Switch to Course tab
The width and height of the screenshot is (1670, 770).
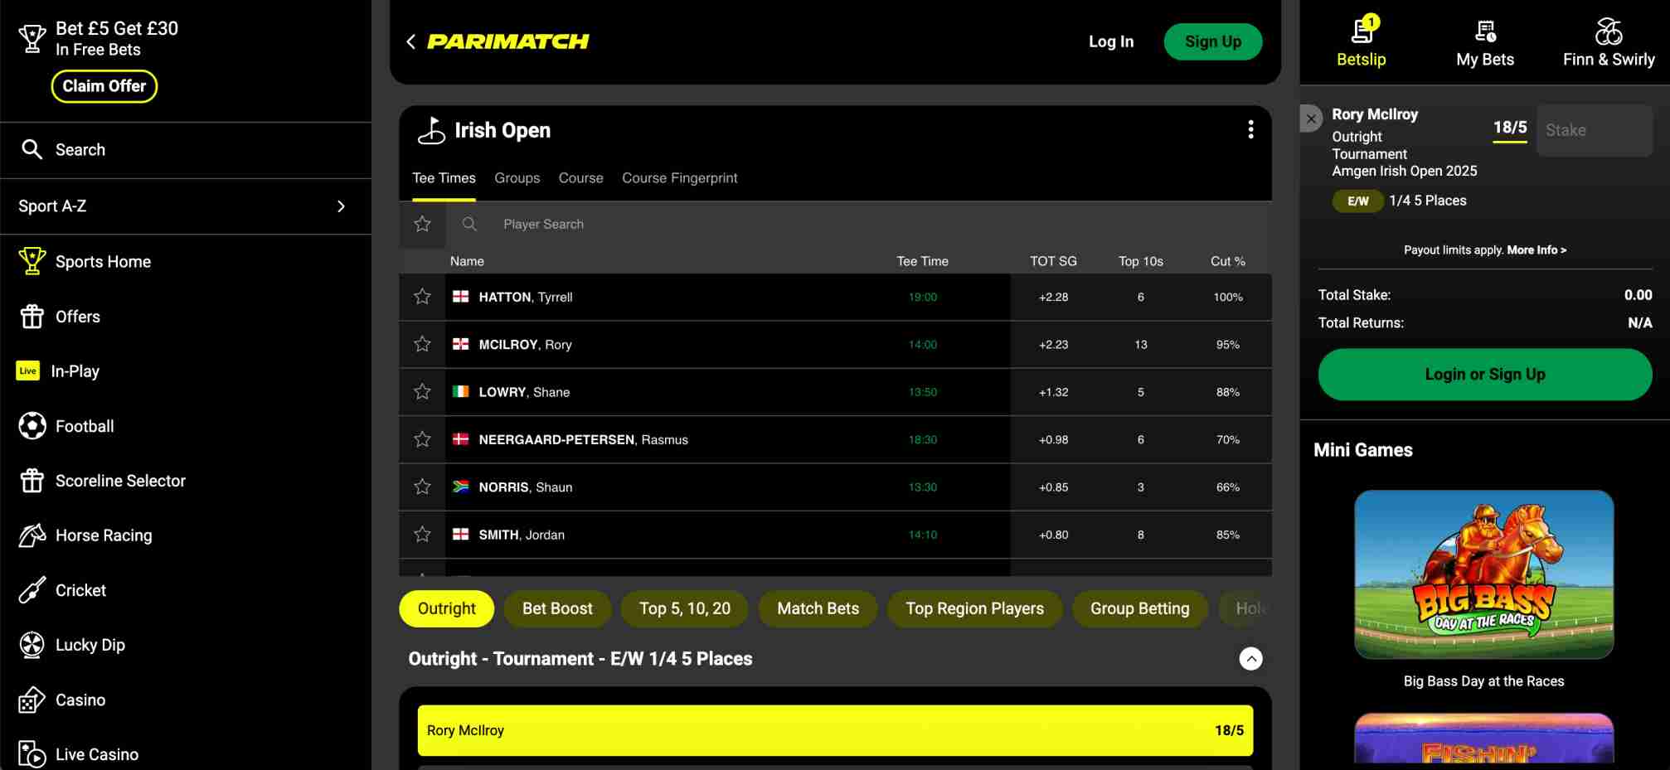tap(580, 178)
